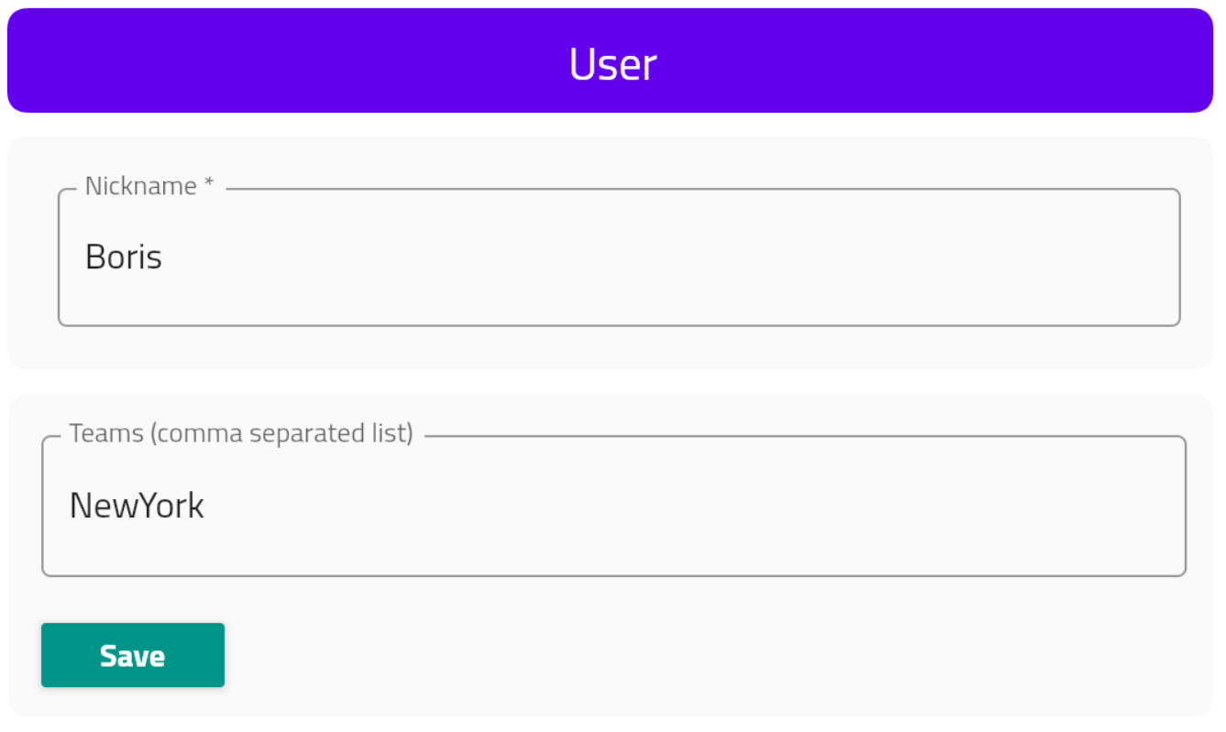The width and height of the screenshot is (1226, 732).
Task: Click on the text "Boris"
Action: [123, 257]
